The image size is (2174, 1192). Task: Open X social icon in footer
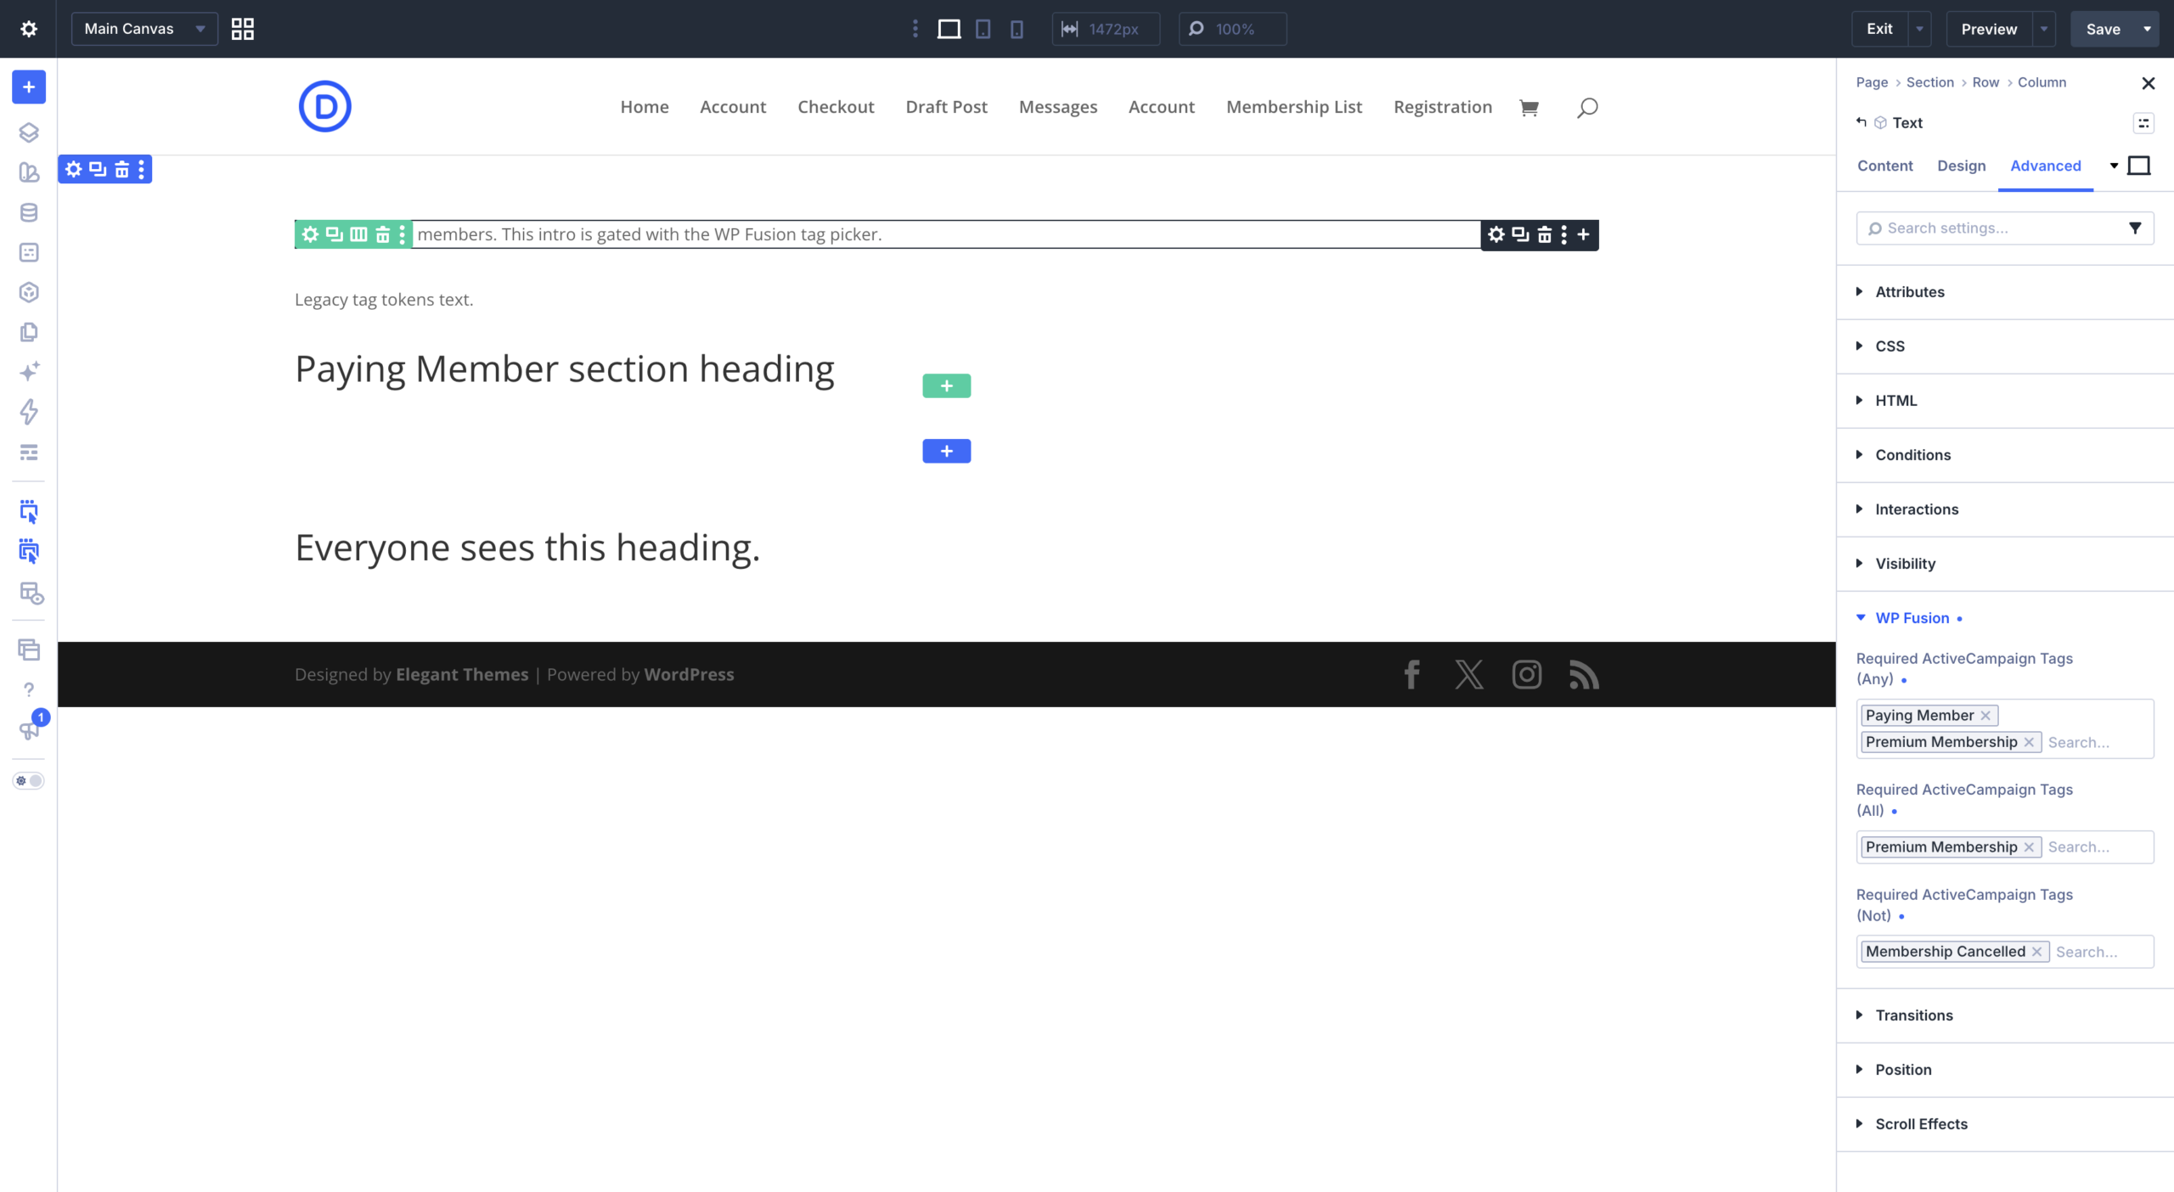pyautogui.click(x=1469, y=675)
